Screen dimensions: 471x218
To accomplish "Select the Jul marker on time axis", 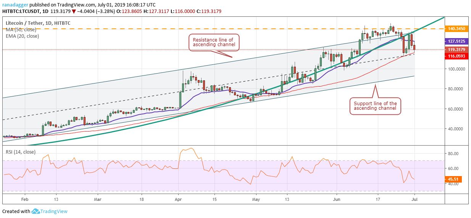I will [x=414, y=199].
